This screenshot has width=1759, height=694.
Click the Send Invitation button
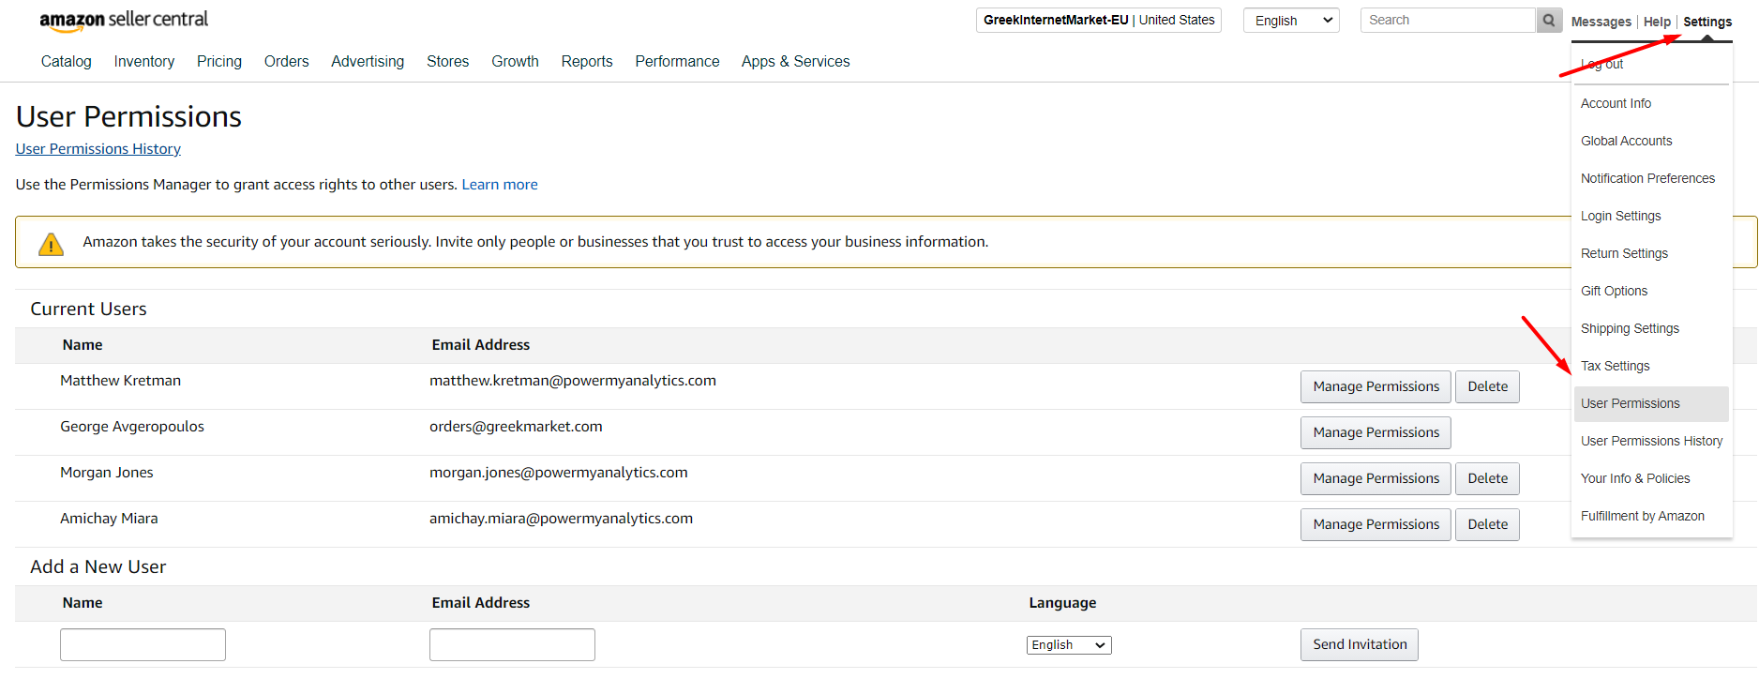[1360, 644]
